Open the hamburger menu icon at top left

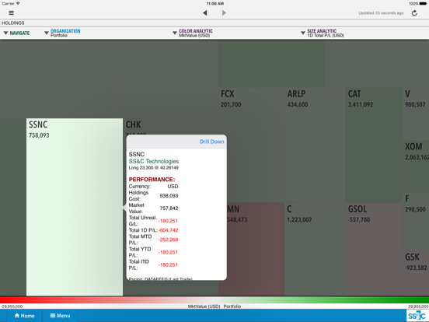click(x=11, y=13)
